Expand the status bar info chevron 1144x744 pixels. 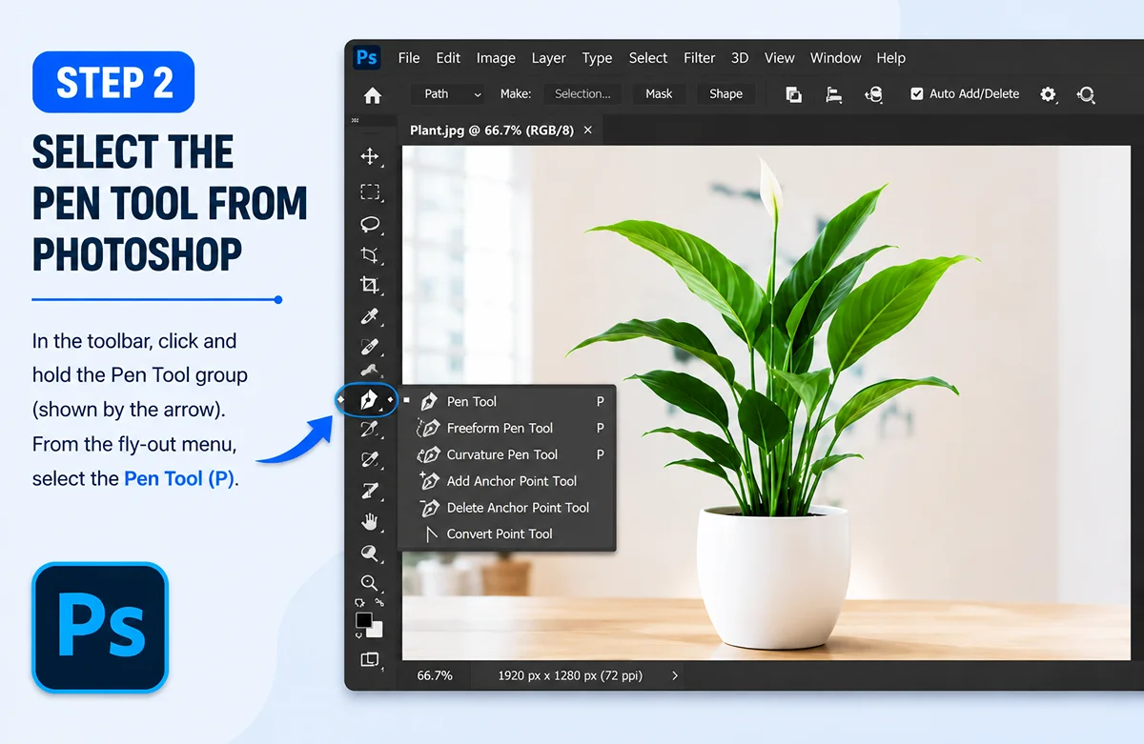pos(675,675)
